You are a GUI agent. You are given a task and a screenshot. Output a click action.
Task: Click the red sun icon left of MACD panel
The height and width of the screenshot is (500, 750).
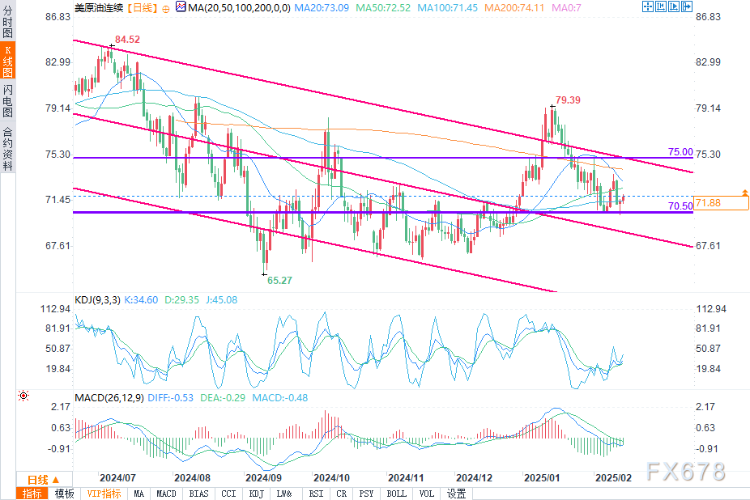(23, 396)
